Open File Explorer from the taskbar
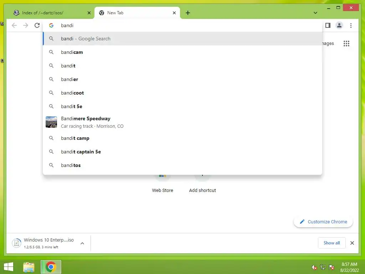Screen dimensions: 365x274 [29, 267]
